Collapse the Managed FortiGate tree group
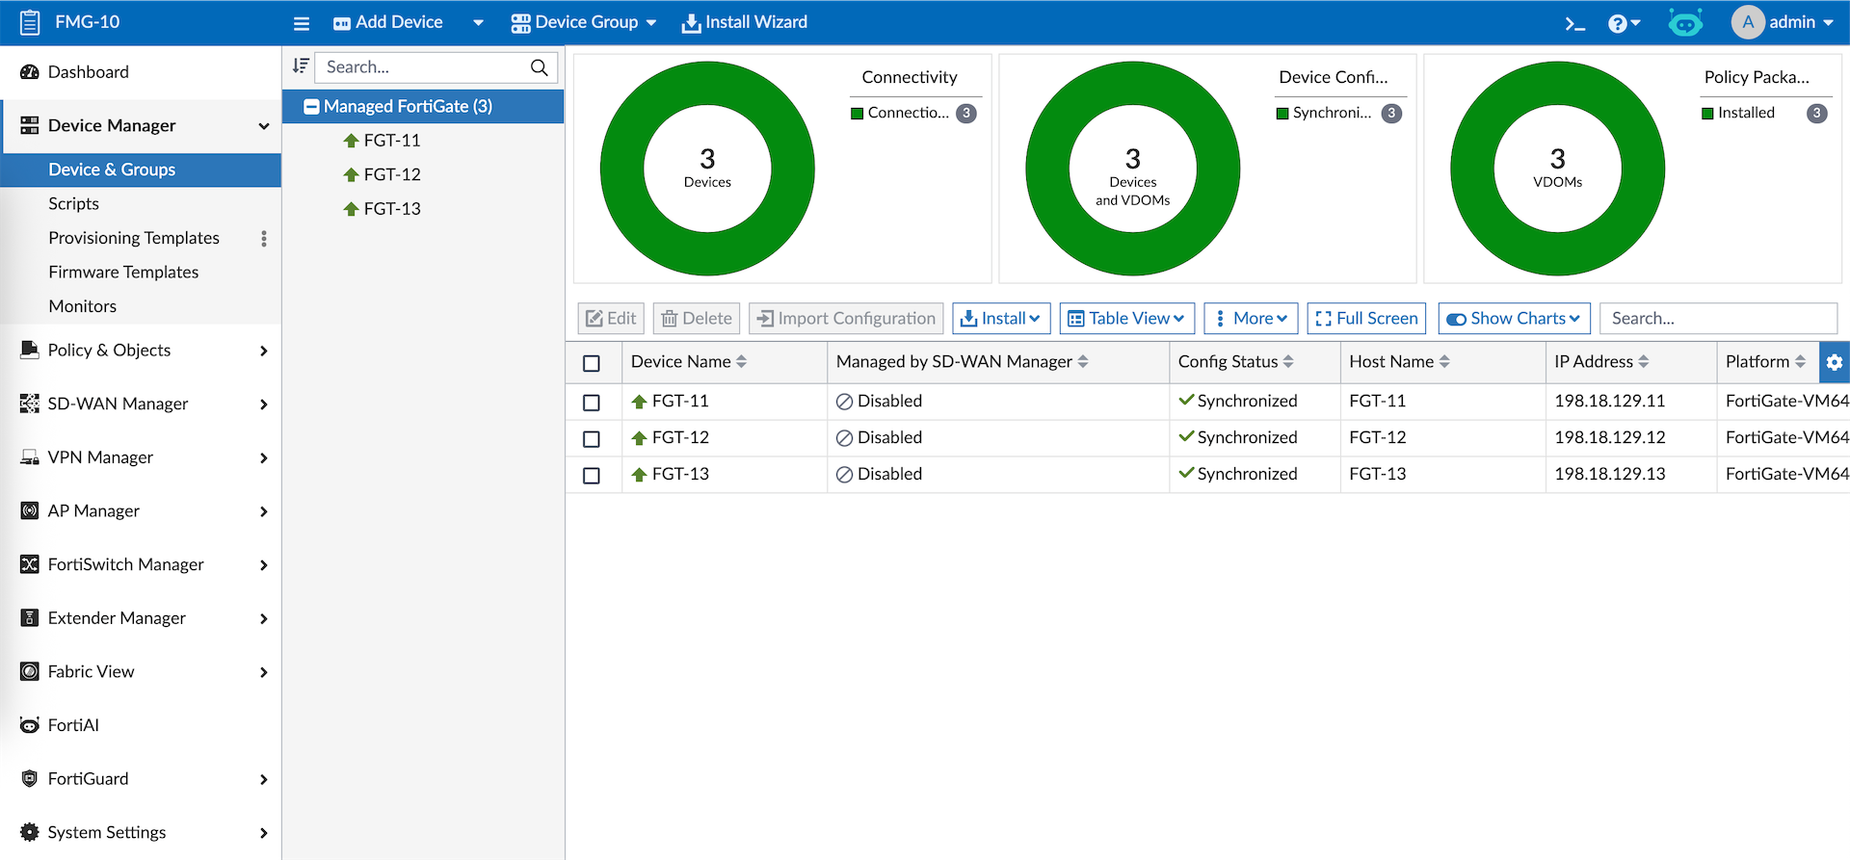The width and height of the screenshot is (1850, 860). click(311, 107)
